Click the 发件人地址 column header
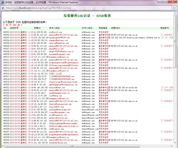This screenshot has height=148, width=178. [x=55, y=28]
